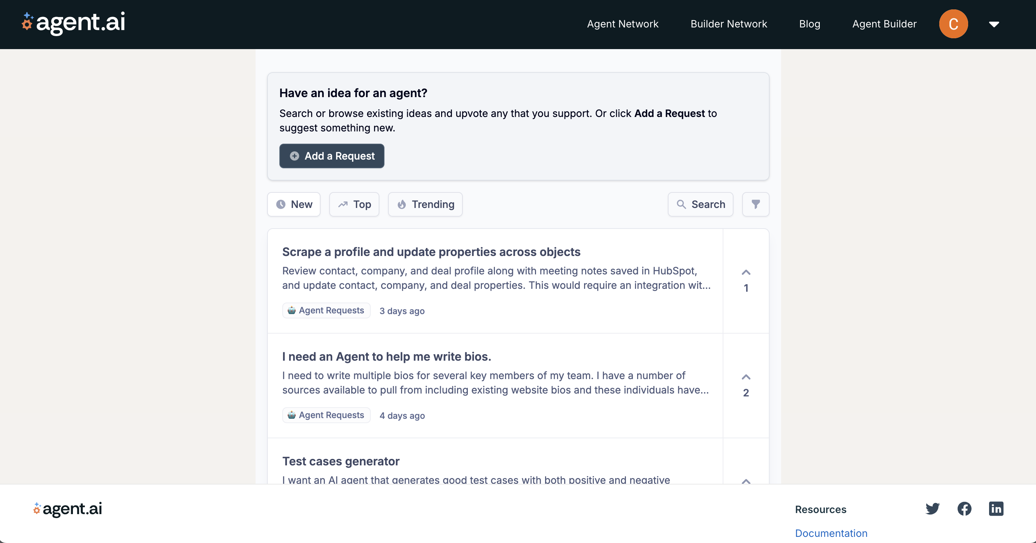
Task: Open the LinkedIn footer icon
Action: point(996,509)
